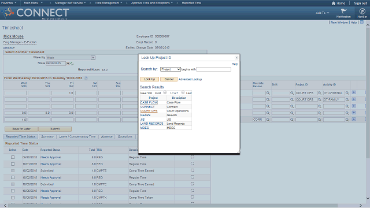The width and height of the screenshot is (370, 208).
Task: Look up Shift in first timesheet row
Action: tap(292, 93)
